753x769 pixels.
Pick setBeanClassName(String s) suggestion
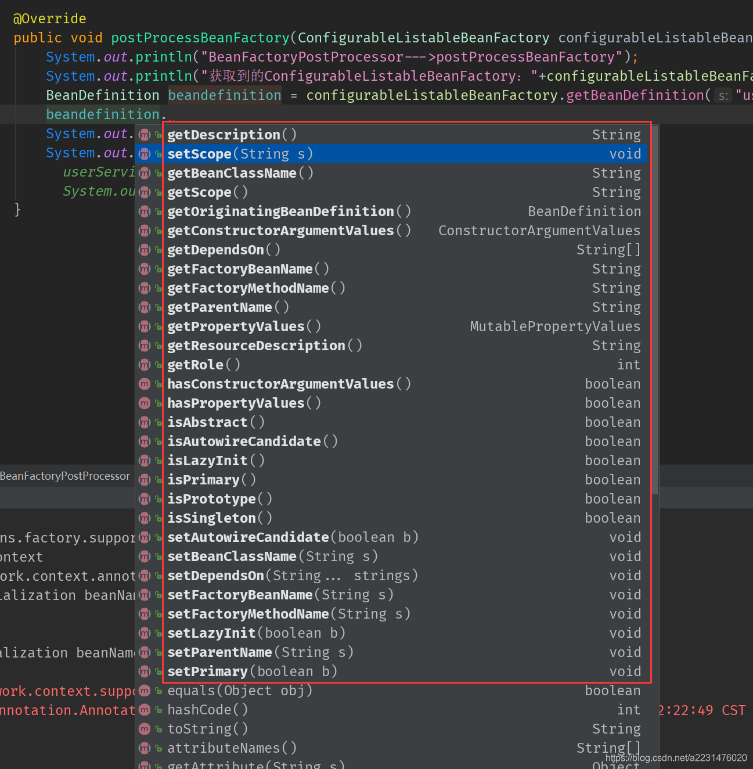(x=392, y=556)
